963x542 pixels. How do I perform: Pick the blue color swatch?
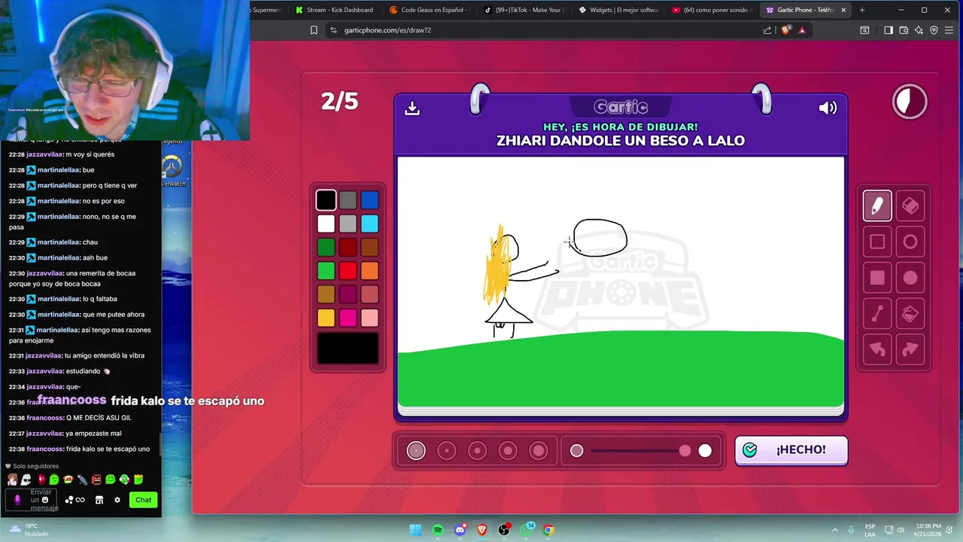point(369,200)
